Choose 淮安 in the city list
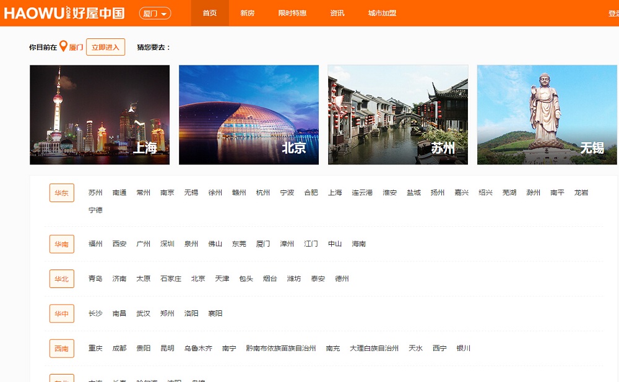 pos(389,192)
